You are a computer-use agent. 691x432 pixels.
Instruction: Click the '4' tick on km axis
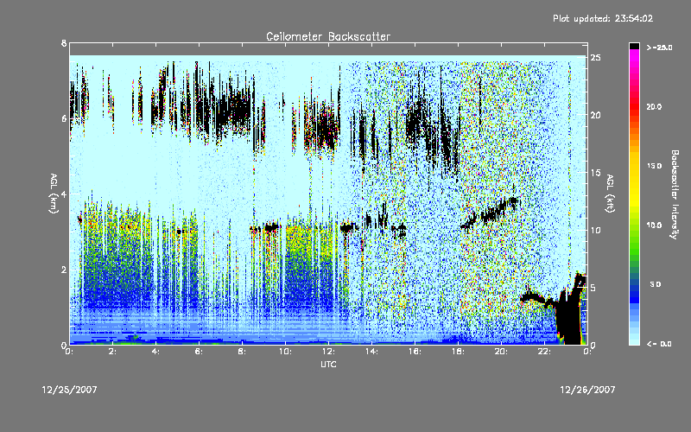pos(64,194)
